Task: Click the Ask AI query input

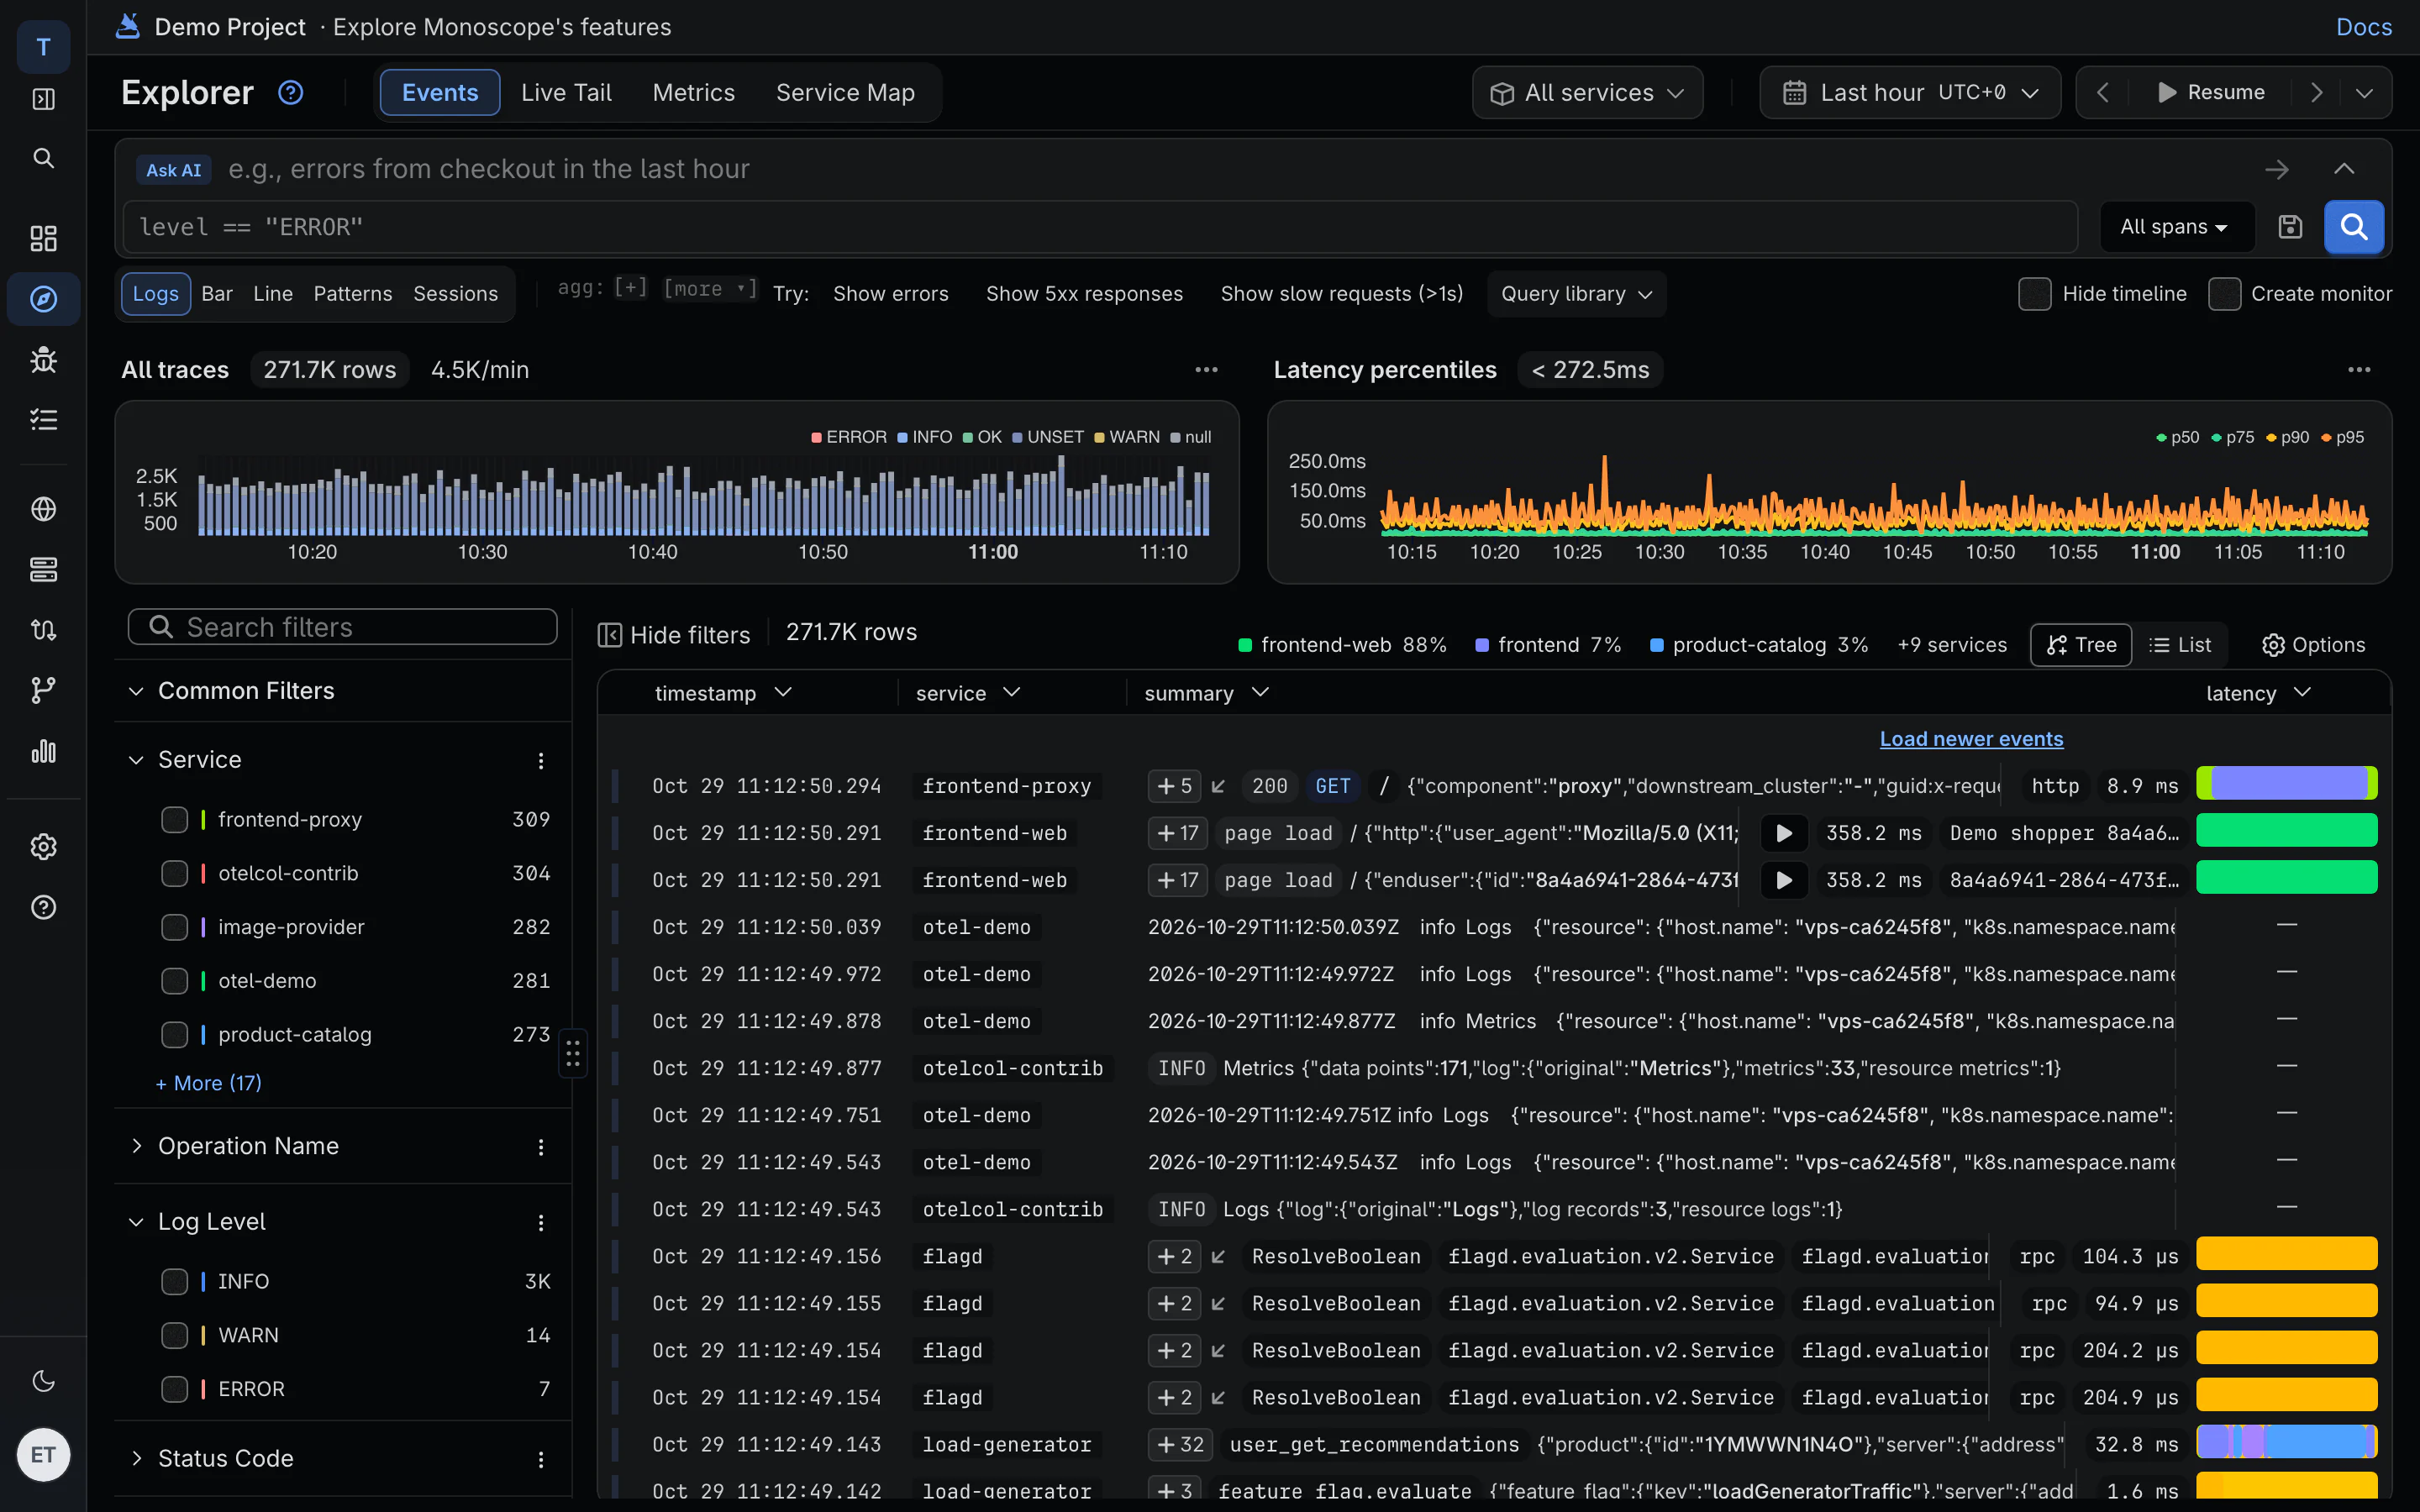Action: point(1230,170)
